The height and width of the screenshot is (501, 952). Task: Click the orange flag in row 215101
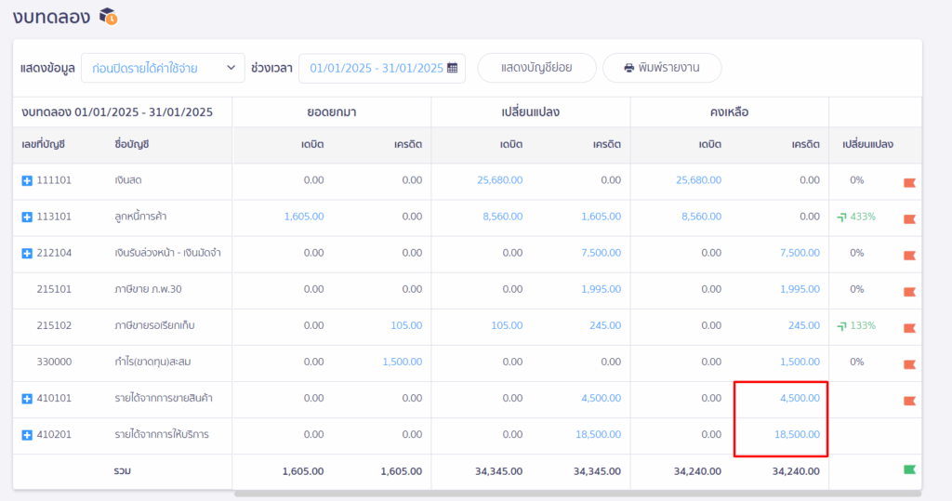click(909, 292)
